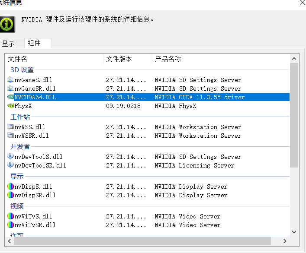
Task: Sort by 文件版本 column header
Action: (x=127, y=59)
